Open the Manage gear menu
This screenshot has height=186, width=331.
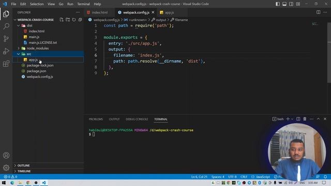[x=6, y=167]
